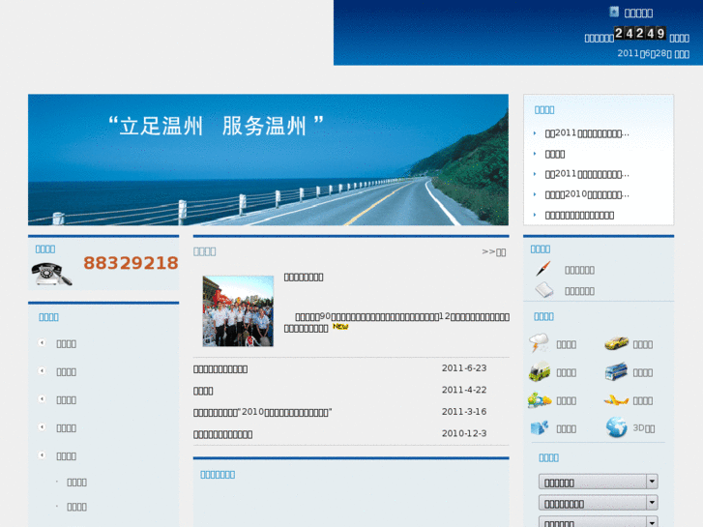
Task: Click the orange airplane icon
Action: tap(616, 399)
